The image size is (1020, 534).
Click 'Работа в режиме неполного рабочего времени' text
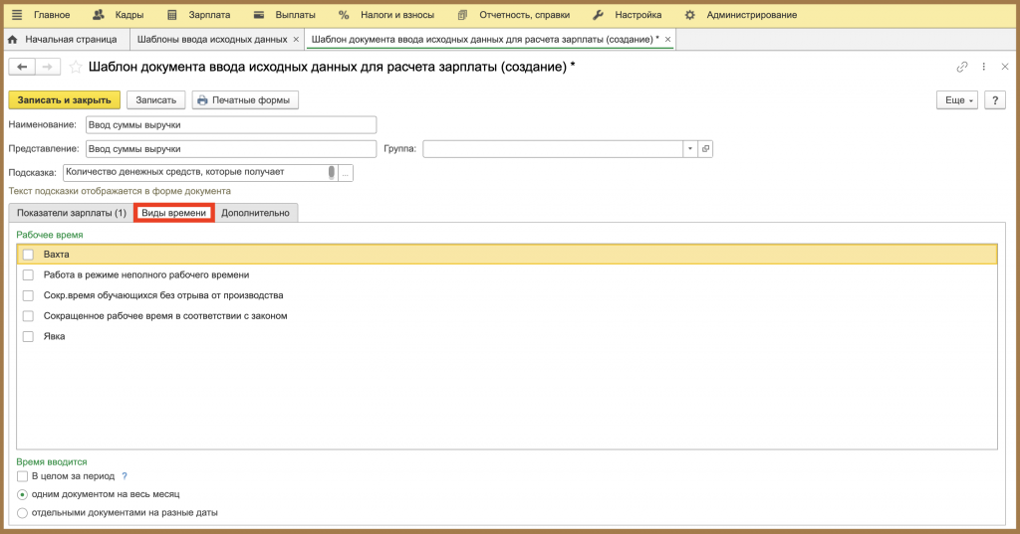click(146, 274)
